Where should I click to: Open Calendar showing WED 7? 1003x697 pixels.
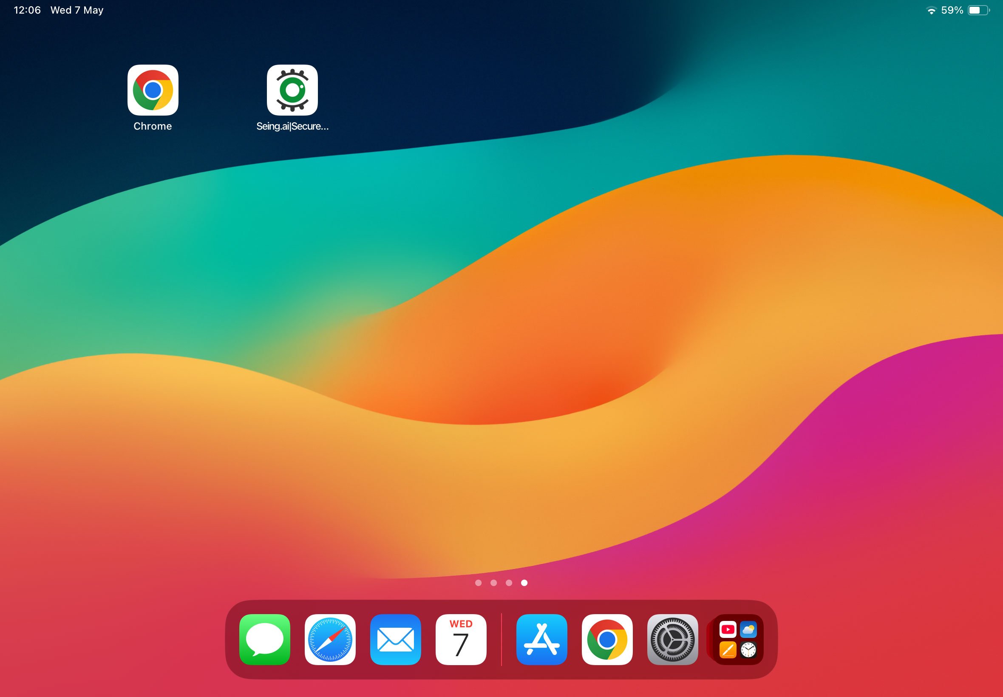click(x=461, y=639)
